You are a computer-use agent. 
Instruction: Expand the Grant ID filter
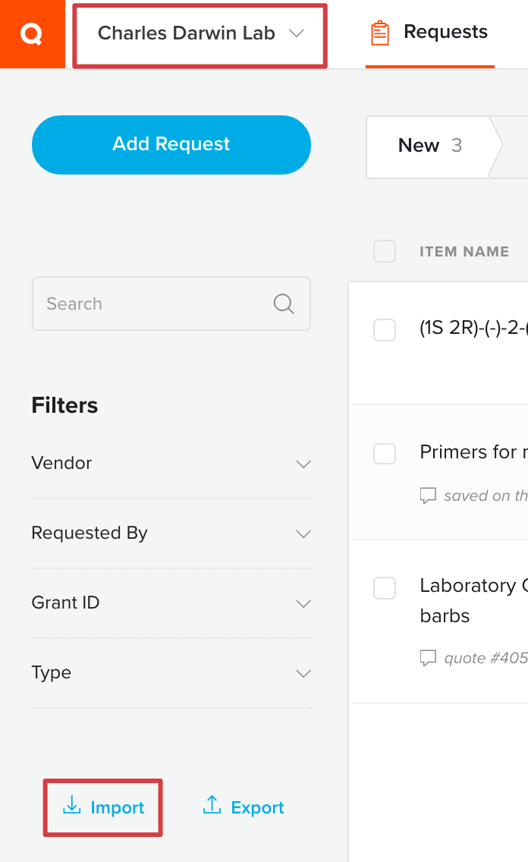click(x=171, y=603)
